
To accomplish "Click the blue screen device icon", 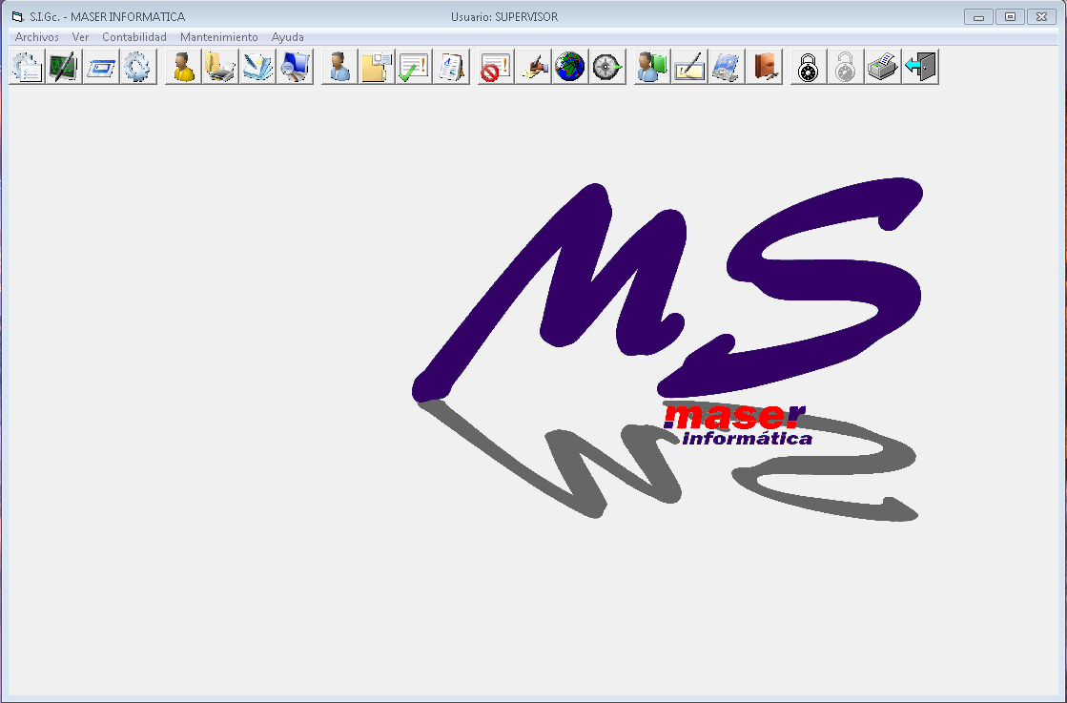I will pos(727,67).
